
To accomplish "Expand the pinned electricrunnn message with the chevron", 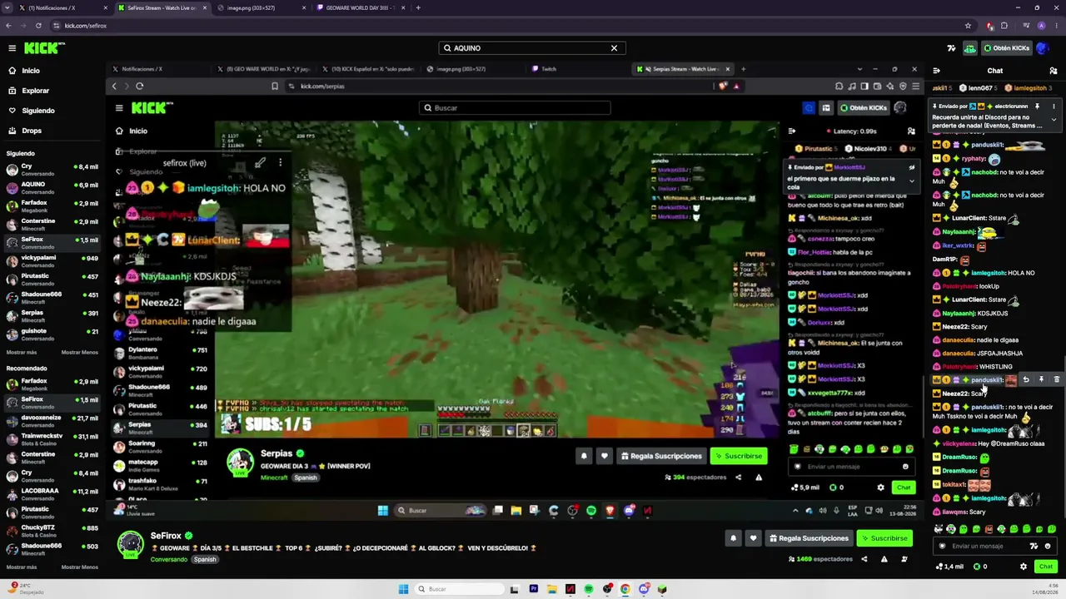I will (1054, 120).
